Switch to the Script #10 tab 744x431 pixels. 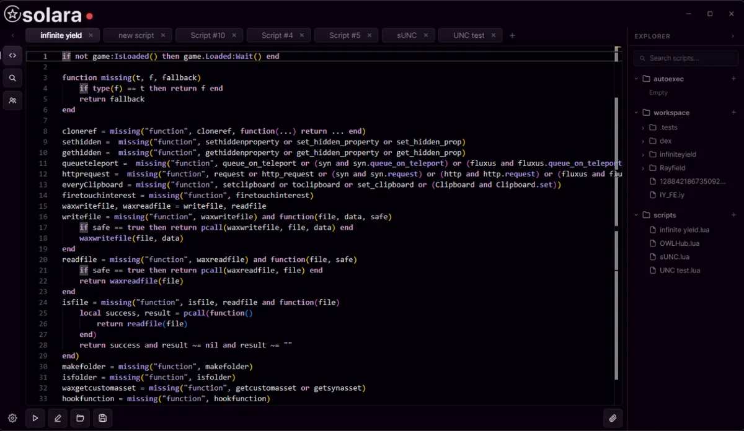[x=208, y=35]
